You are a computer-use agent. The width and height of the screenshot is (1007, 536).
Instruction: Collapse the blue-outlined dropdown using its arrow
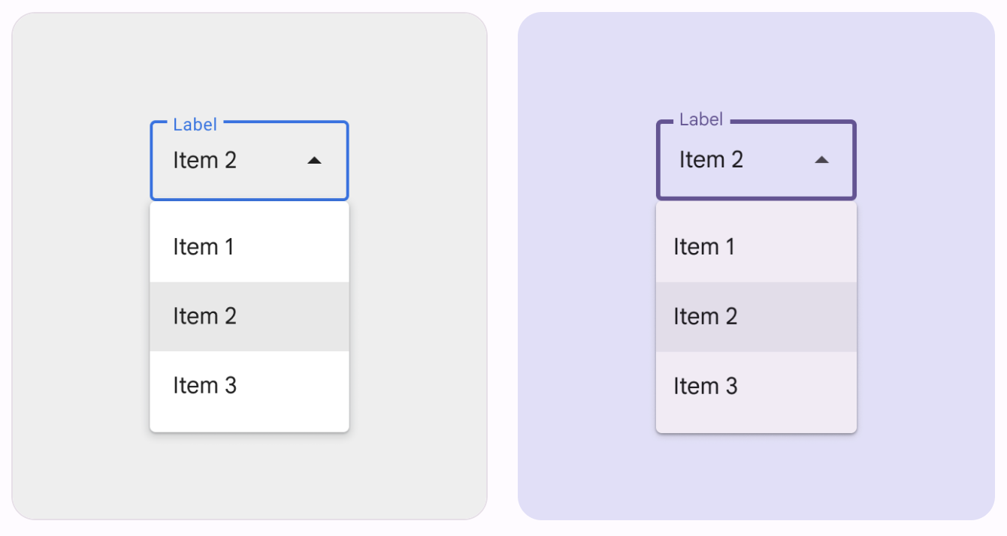tap(315, 160)
